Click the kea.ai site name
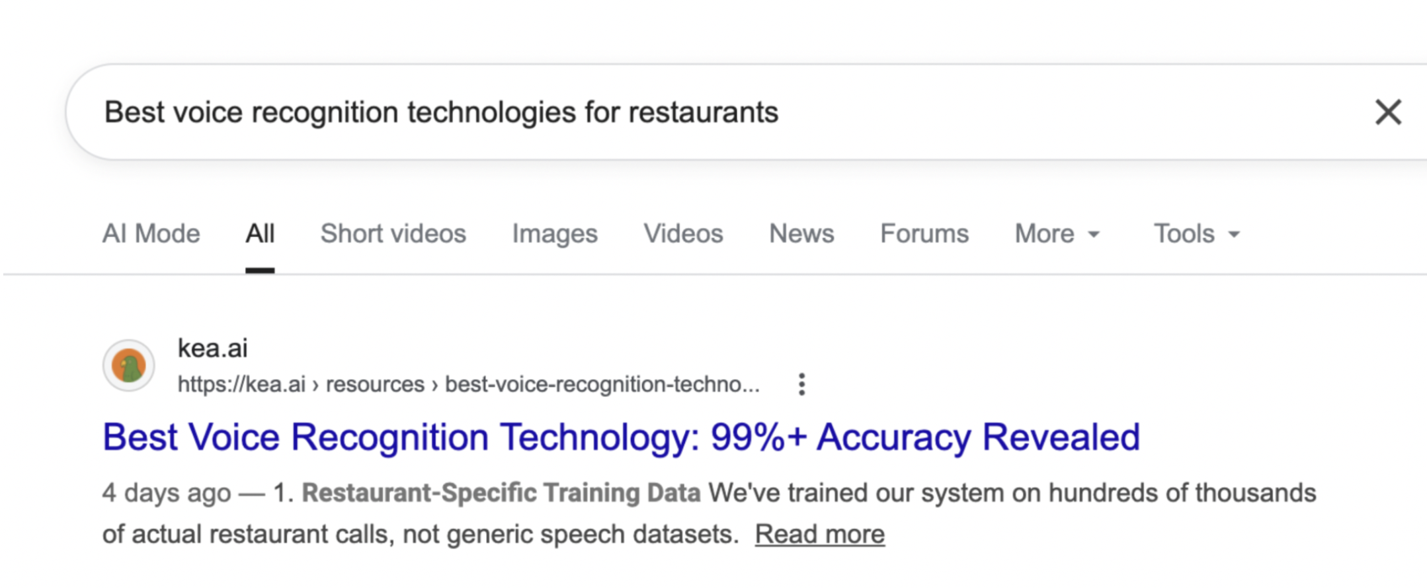 click(212, 348)
